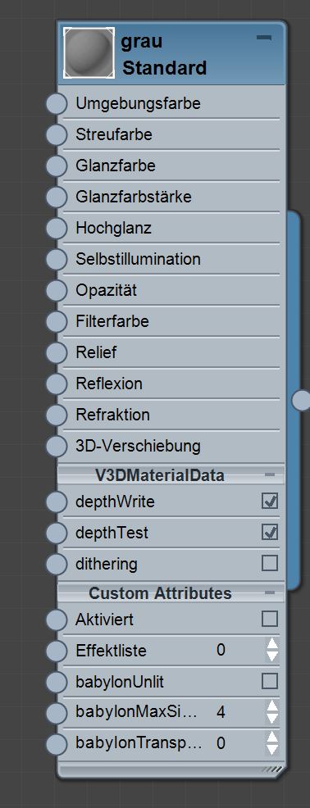The height and width of the screenshot is (808, 310).
Task: Collapse the grau Standard node
Action: click(x=264, y=38)
